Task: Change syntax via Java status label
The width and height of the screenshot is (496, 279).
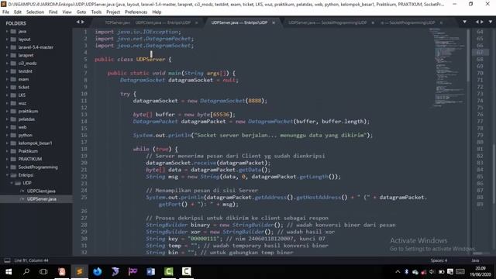Action: pos(475,260)
